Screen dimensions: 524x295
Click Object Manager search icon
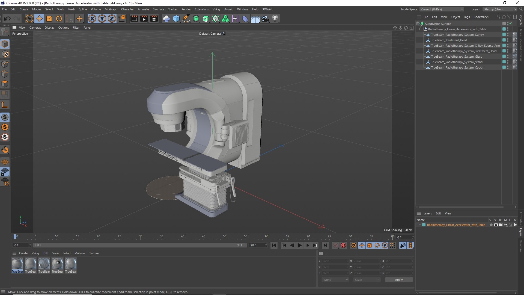[498, 17]
